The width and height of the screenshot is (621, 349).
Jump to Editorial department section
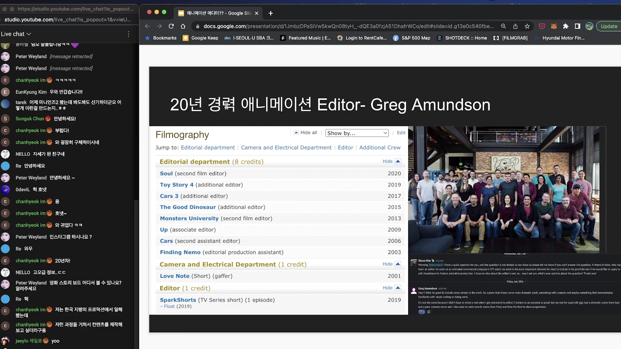tap(208, 147)
